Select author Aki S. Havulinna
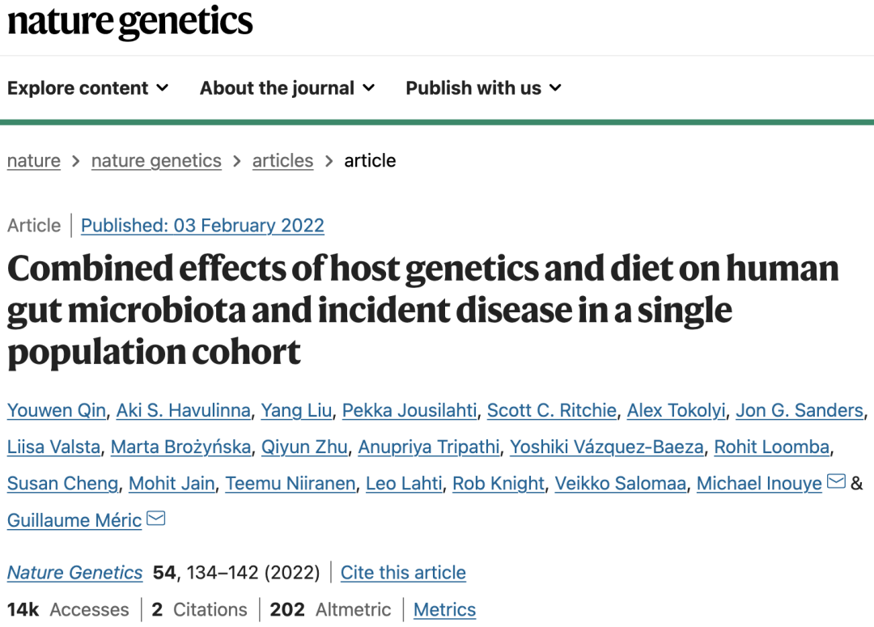Image resolution: width=874 pixels, height=627 pixels. [x=184, y=410]
